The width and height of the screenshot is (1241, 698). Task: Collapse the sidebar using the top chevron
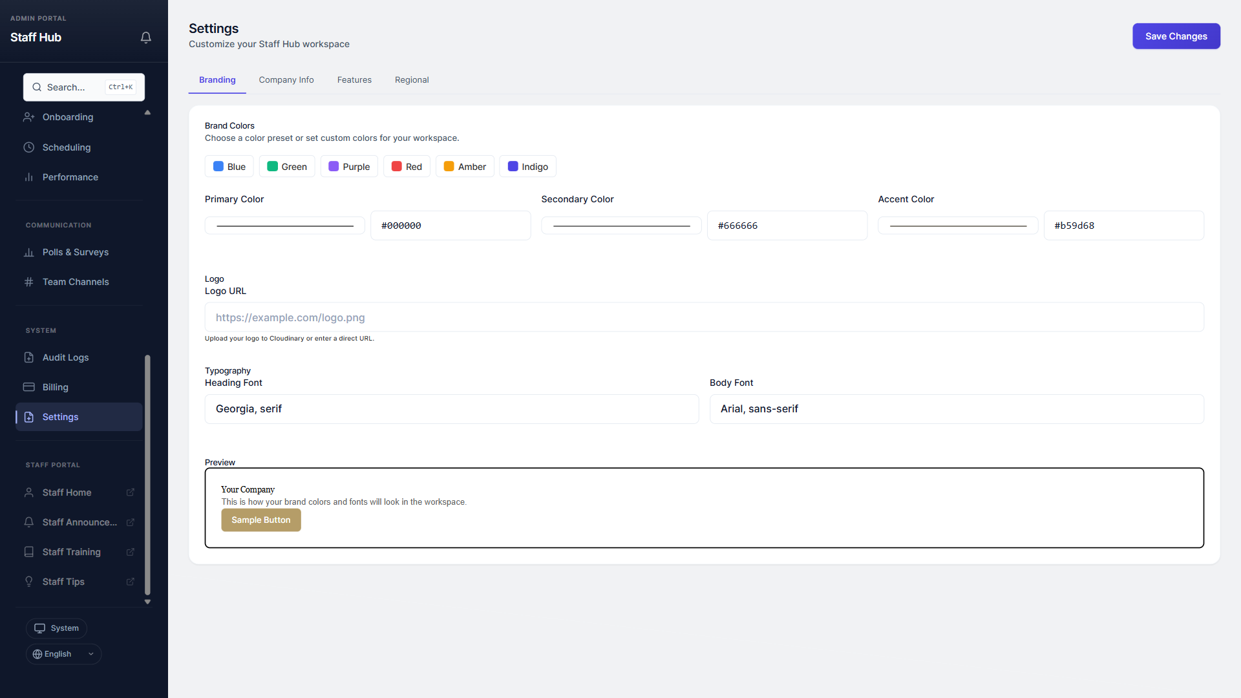point(147,112)
